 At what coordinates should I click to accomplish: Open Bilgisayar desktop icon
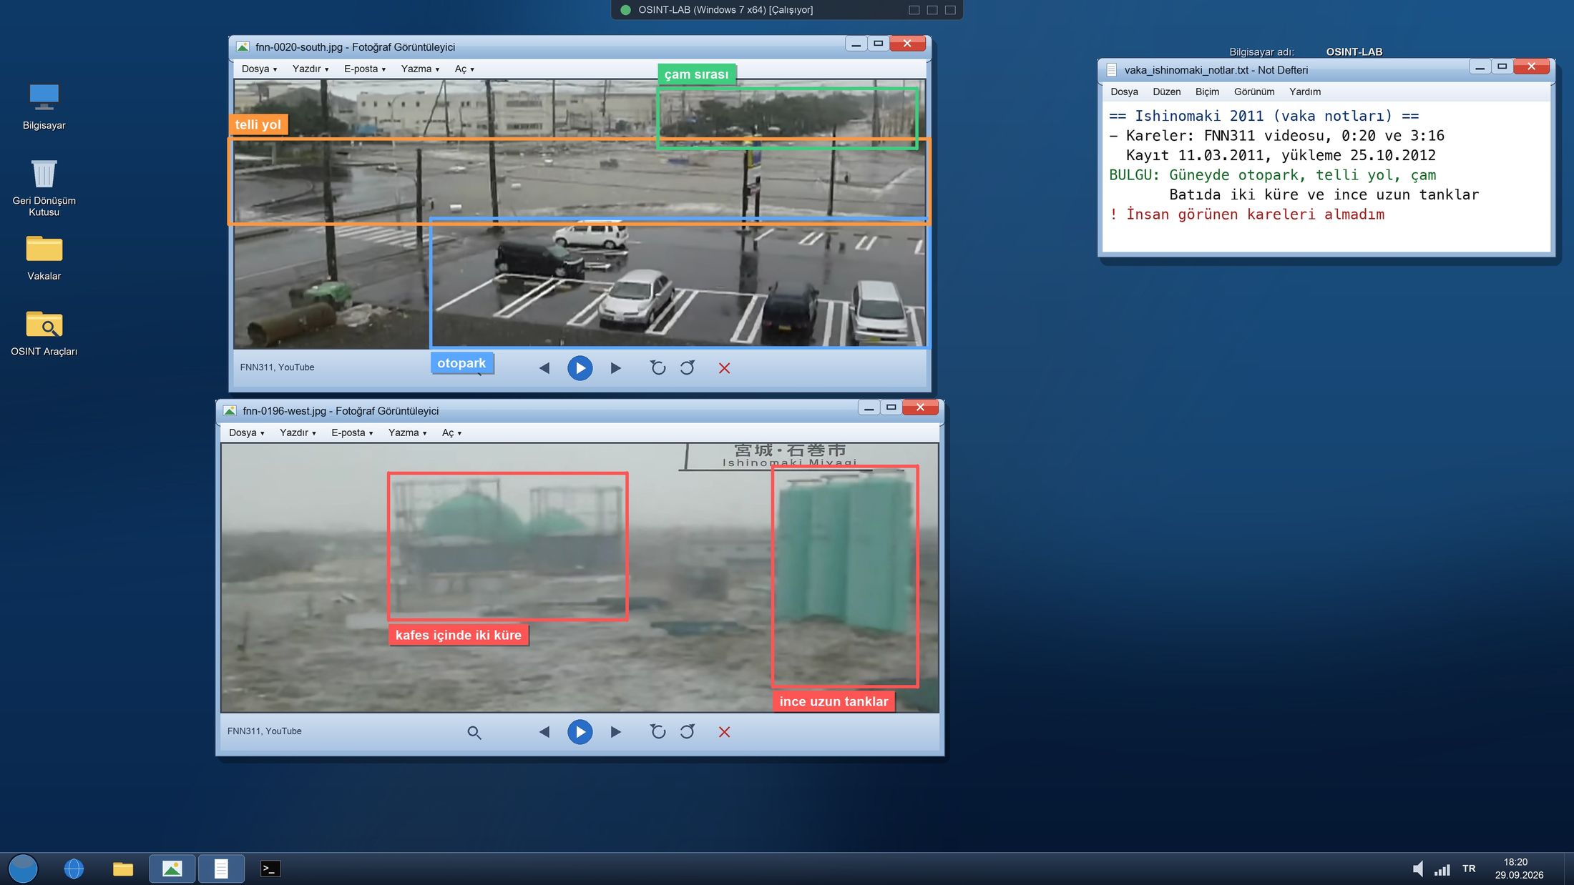coord(44,106)
